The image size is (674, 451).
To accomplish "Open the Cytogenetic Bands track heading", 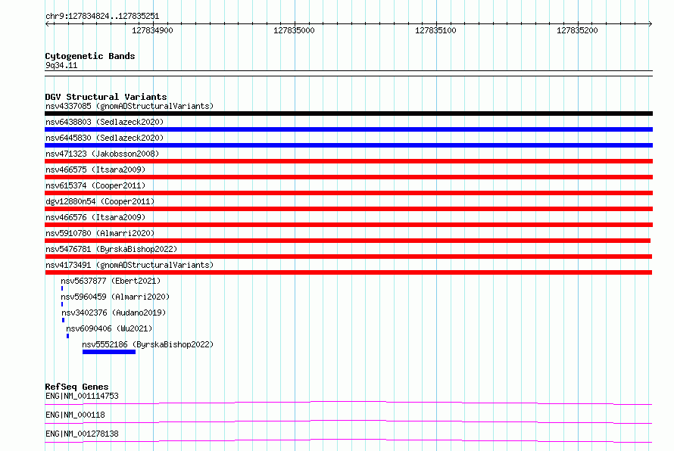I will (x=90, y=56).
